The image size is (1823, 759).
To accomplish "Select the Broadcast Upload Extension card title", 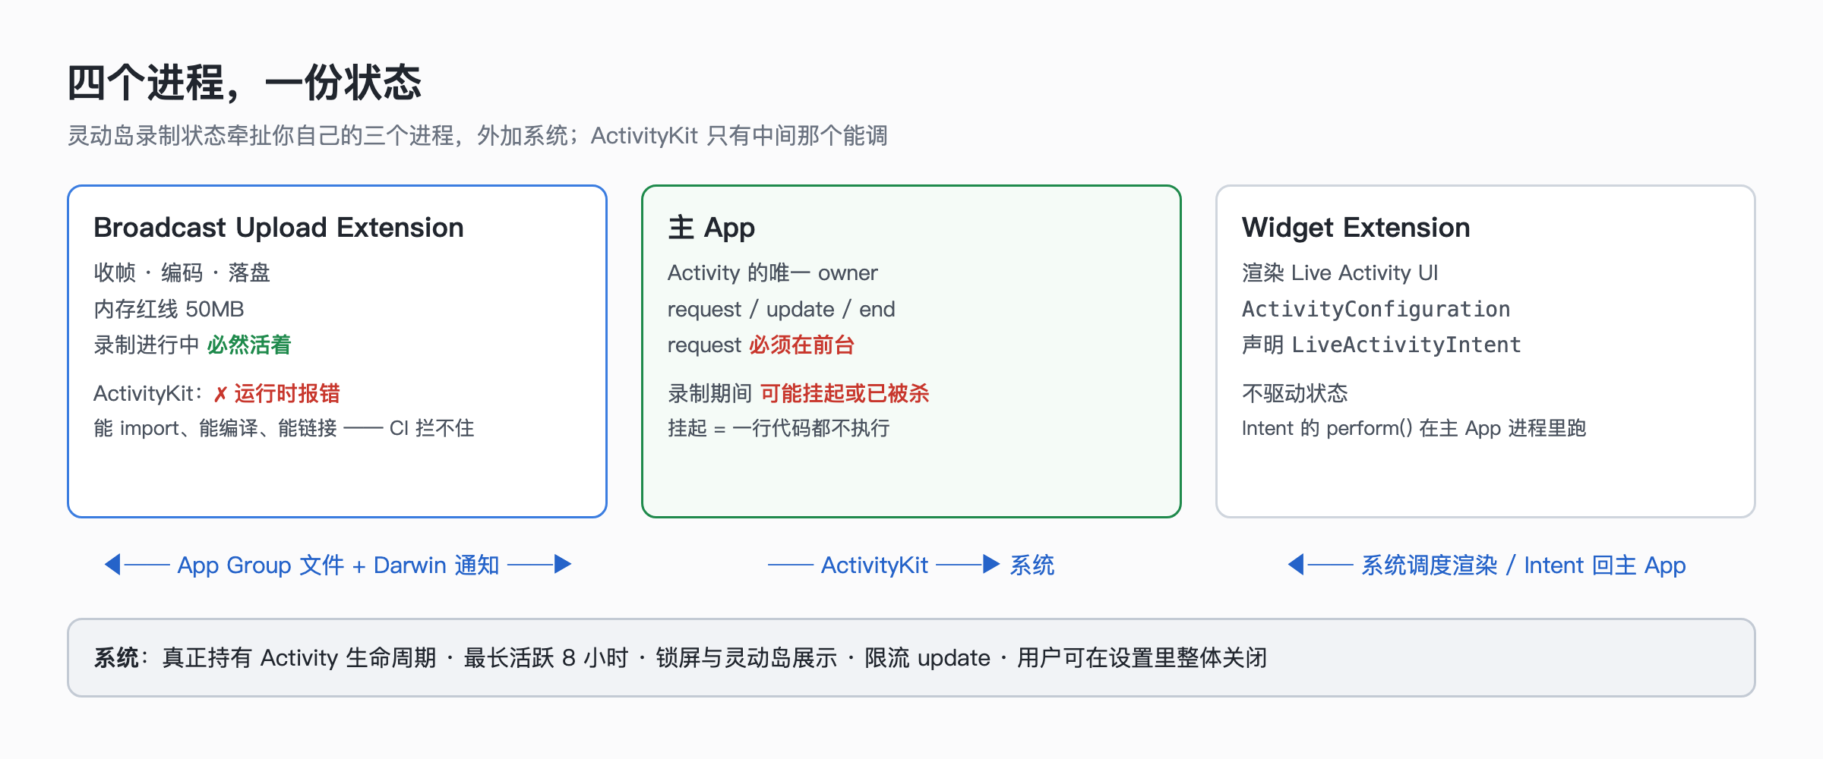I will coord(279,228).
